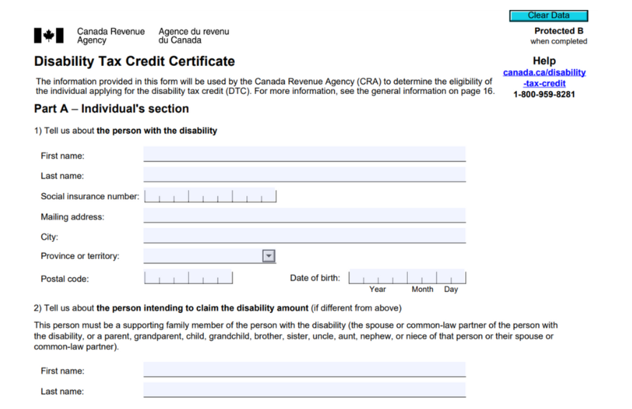
Task: Click the First name field for the person with the disability
Action: (304, 155)
